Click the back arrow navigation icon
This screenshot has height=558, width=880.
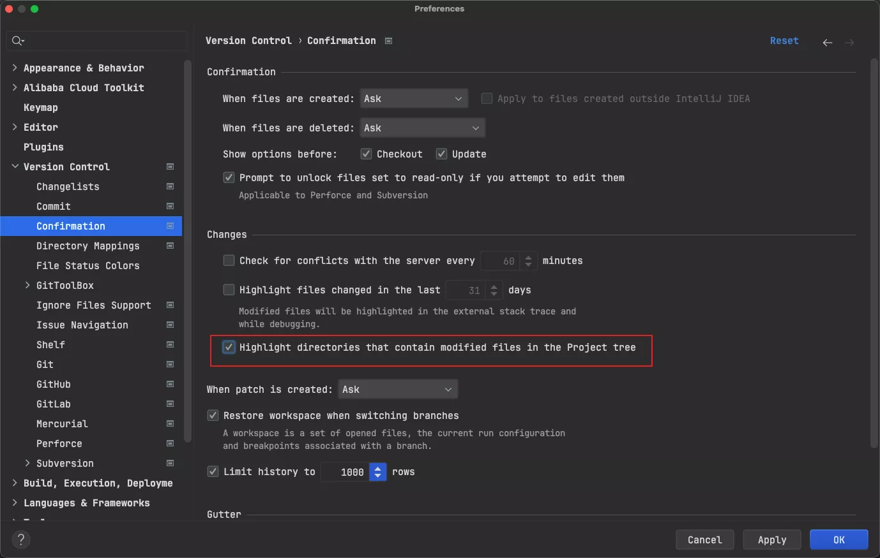827,42
